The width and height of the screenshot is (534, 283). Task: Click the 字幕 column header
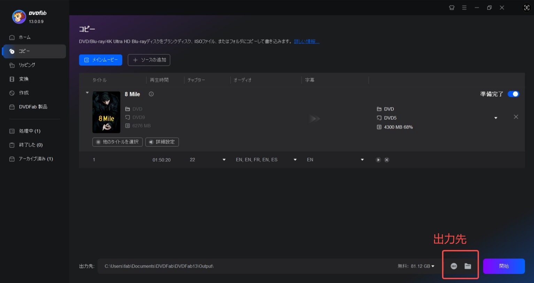tap(310, 80)
